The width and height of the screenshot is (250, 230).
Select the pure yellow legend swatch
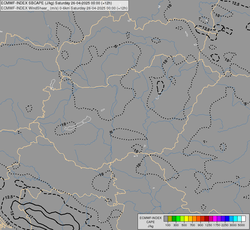coord(186,219)
